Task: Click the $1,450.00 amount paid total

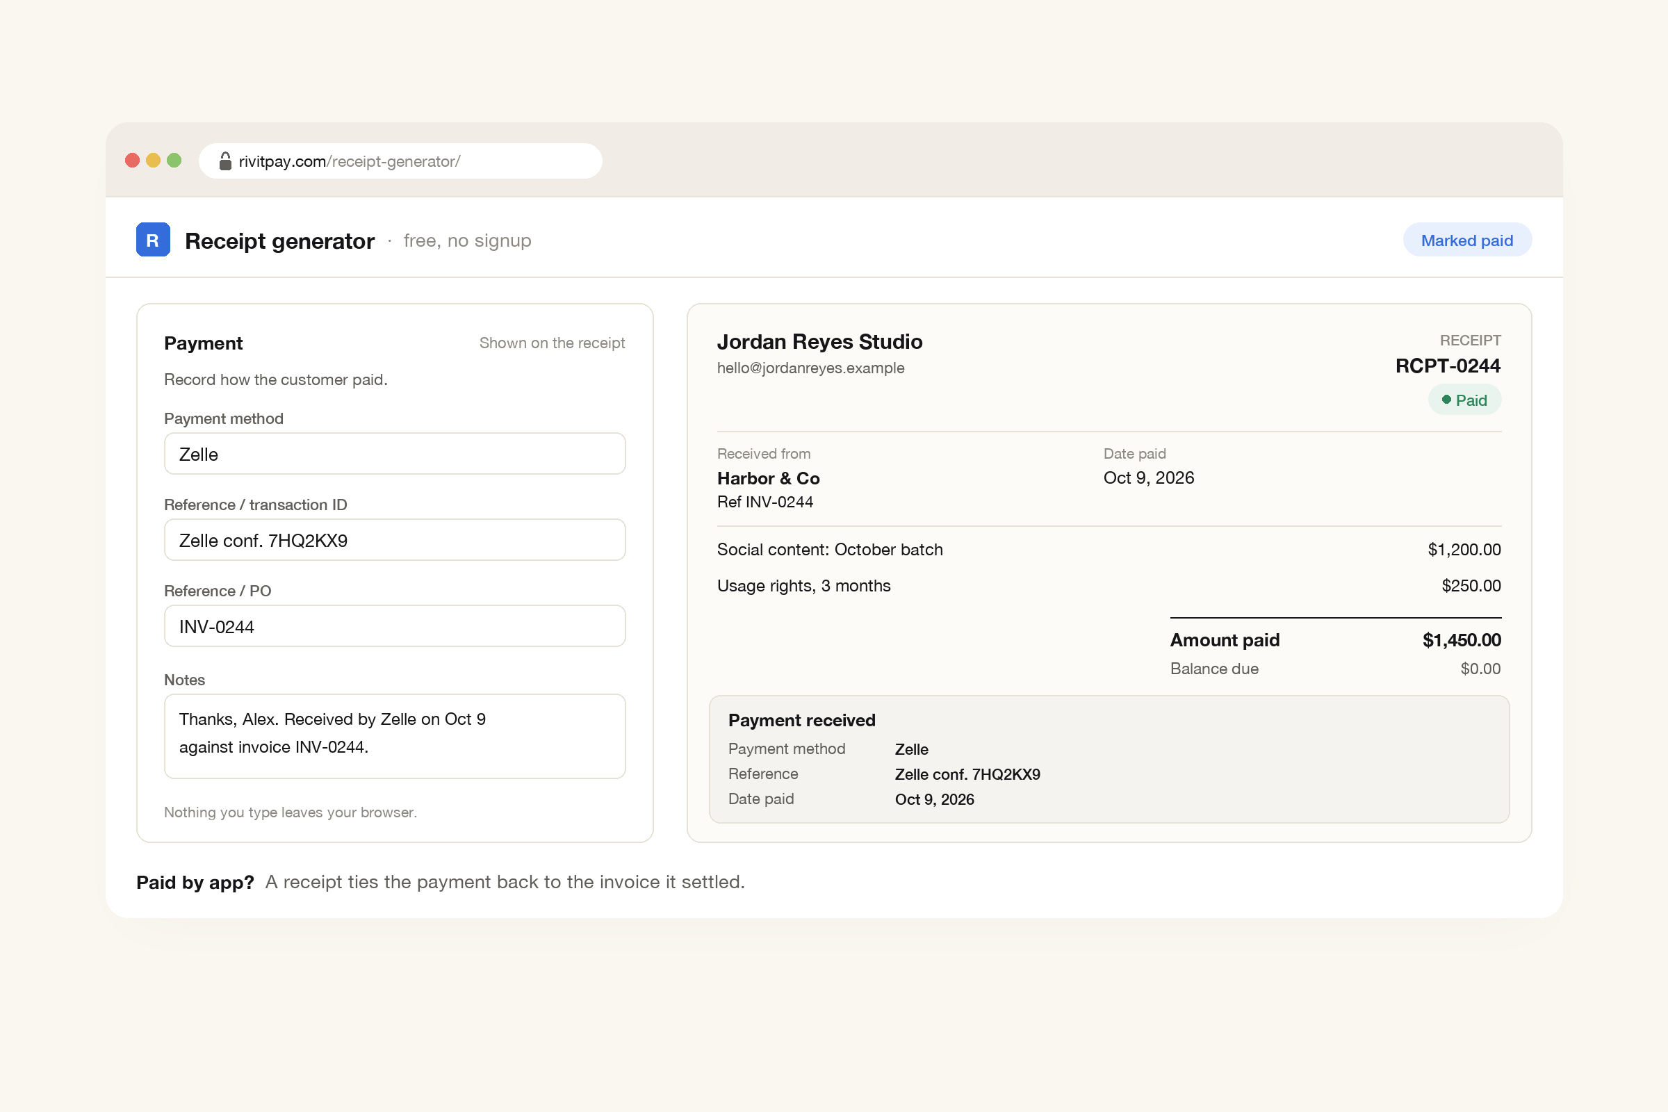Action: (1461, 640)
